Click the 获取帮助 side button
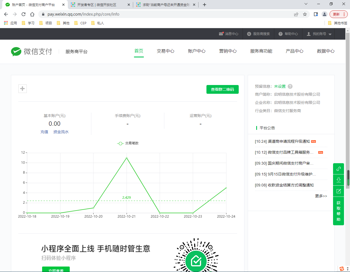 click(x=339, y=211)
